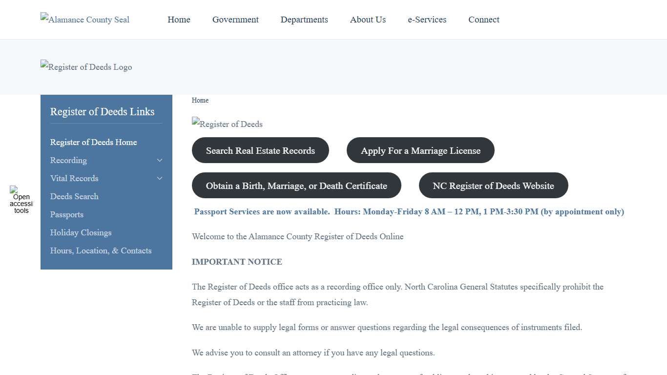This screenshot has width=667, height=375.
Task: Click the Alamance County Seal logo
Action: (84, 20)
